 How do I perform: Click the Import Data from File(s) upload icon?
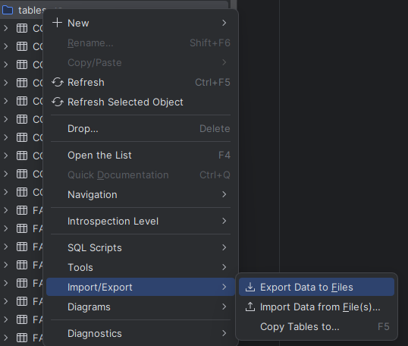(250, 307)
